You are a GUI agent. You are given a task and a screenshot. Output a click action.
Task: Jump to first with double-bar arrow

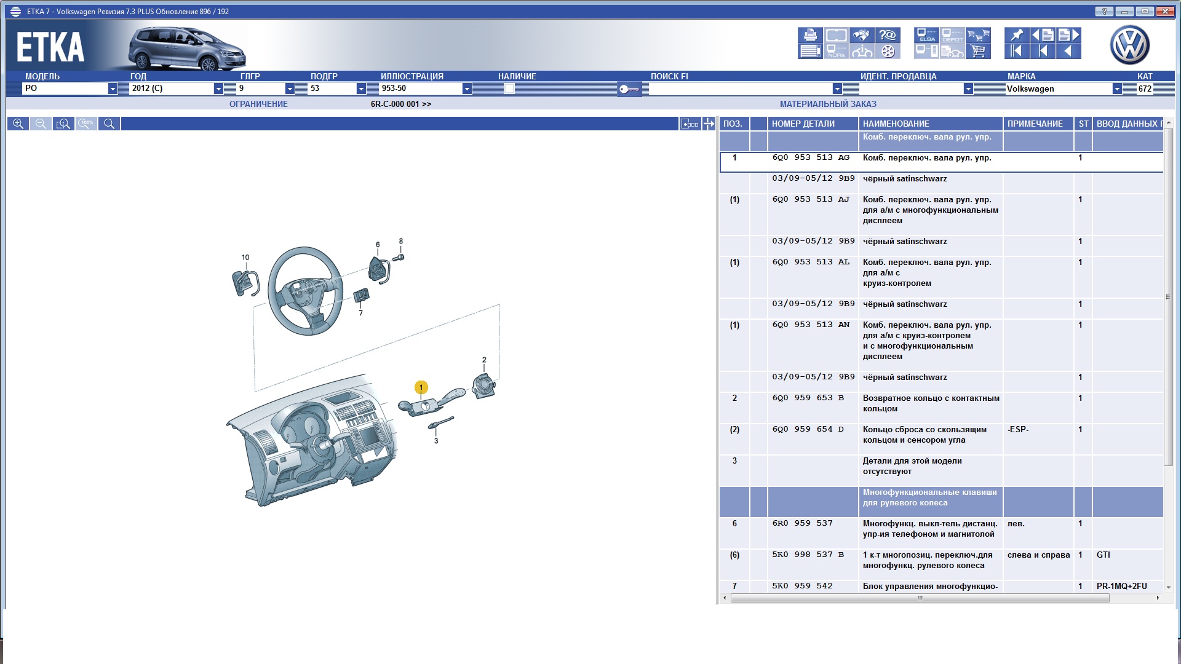[1017, 51]
